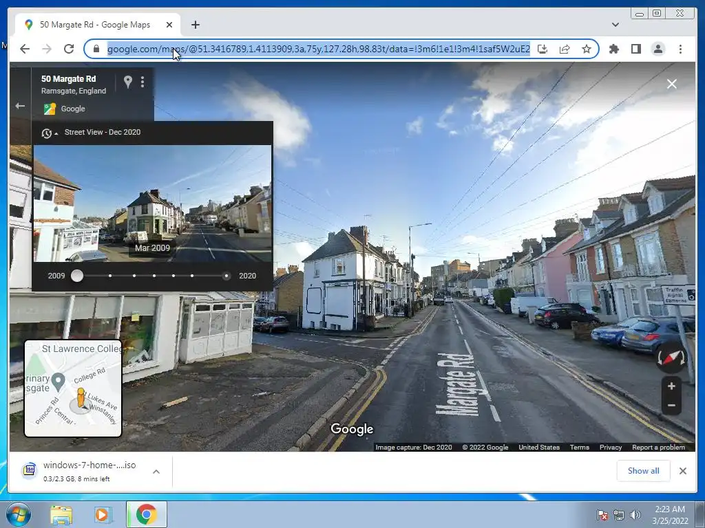Click the 2009 timeline slider handle
Image resolution: width=705 pixels, height=528 pixels.
click(77, 276)
